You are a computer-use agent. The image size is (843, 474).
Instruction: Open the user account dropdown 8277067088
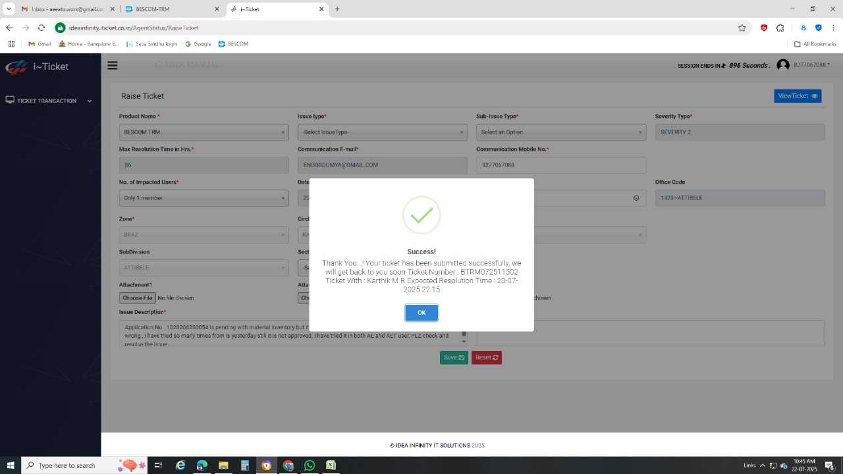pos(812,65)
